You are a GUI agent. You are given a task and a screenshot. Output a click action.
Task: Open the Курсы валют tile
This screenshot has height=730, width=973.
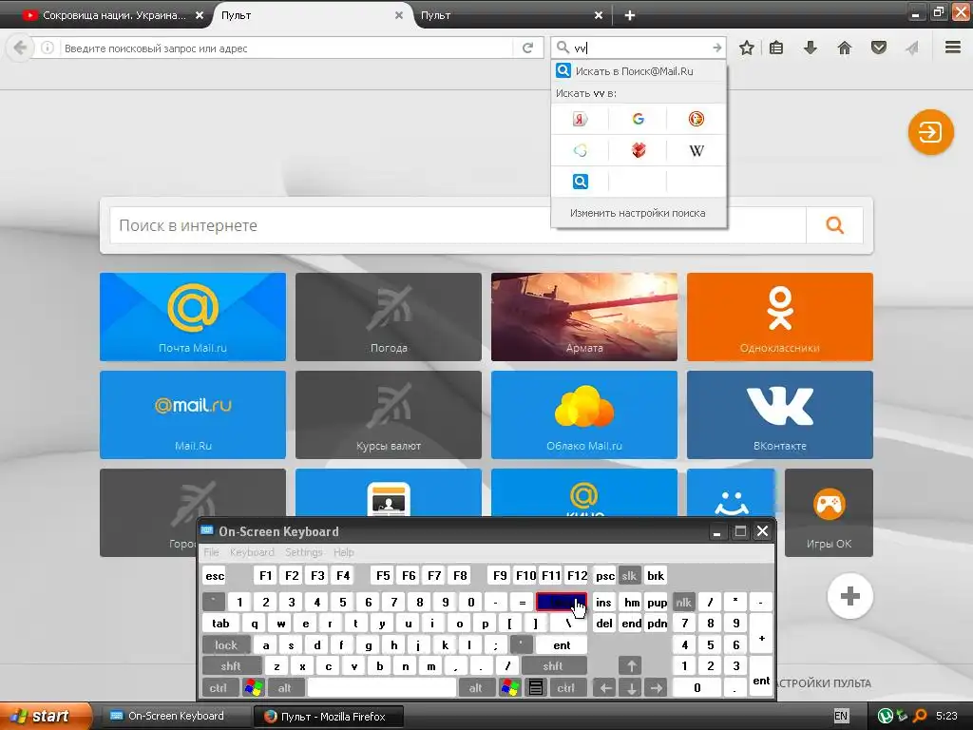389,414
